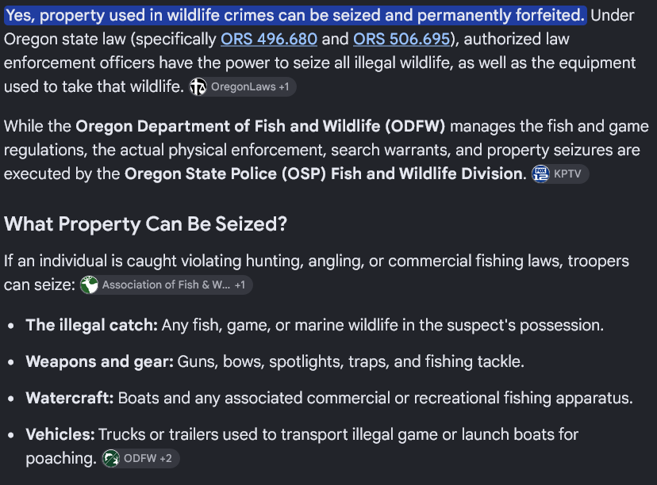The height and width of the screenshot is (485, 657).
Task: Follow the ORS 496.680 link
Action: pos(269,39)
